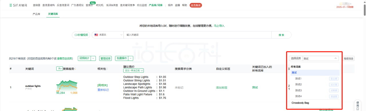The height and width of the screenshot is (111, 366).
Task: Click the 词频统计 button
Action: 84,58
